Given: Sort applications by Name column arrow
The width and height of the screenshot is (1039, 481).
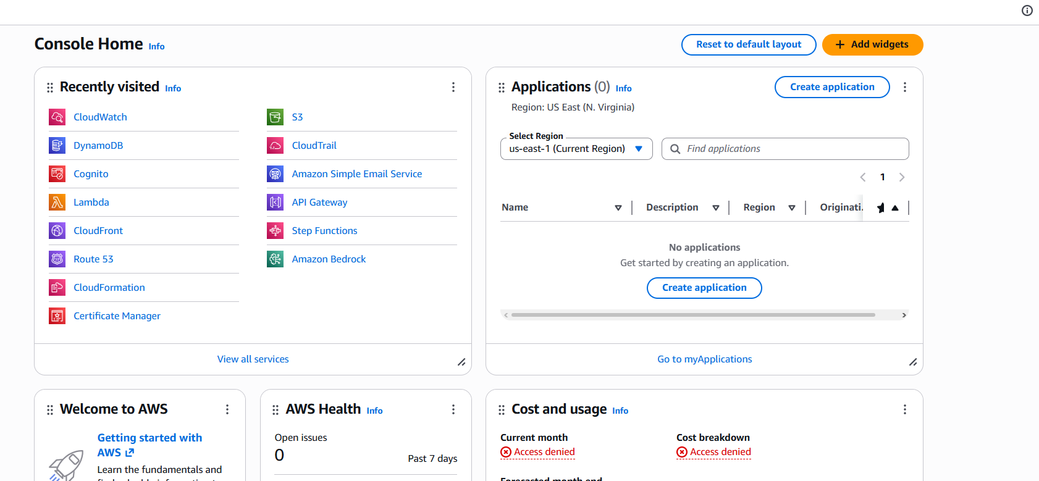Looking at the screenshot, I should (x=618, y=208).
